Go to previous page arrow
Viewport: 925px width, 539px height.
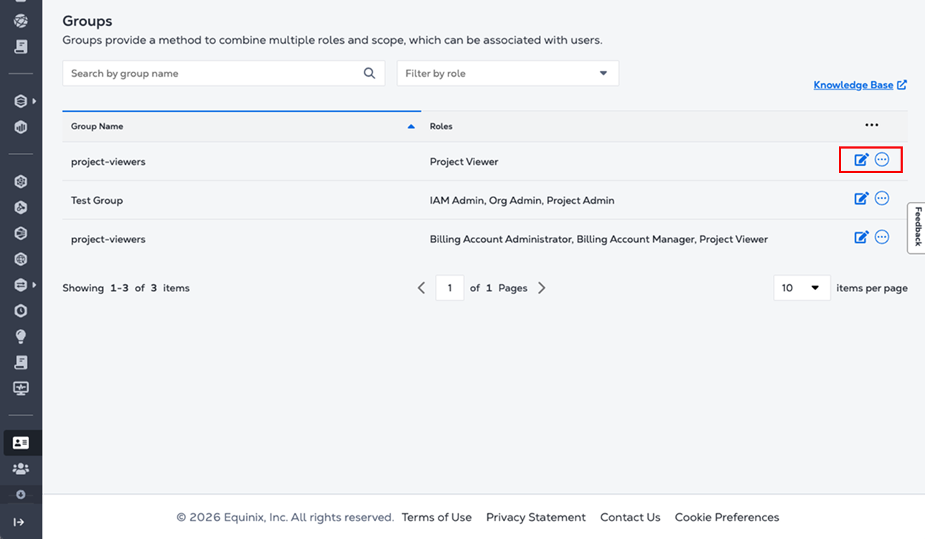tap(421, 288)
